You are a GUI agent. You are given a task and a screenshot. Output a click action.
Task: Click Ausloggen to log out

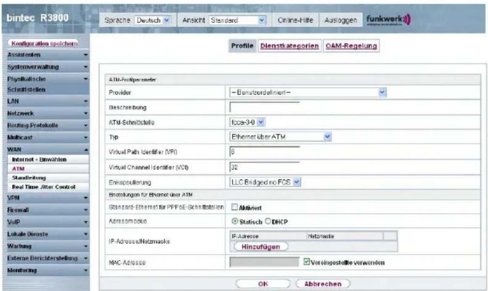click(x=341, y=20)
